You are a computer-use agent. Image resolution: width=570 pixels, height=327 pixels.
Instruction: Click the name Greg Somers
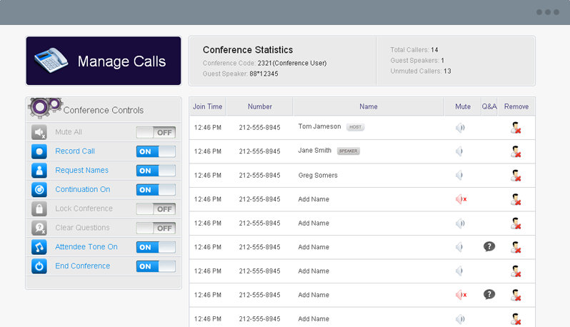pos(318,176)
